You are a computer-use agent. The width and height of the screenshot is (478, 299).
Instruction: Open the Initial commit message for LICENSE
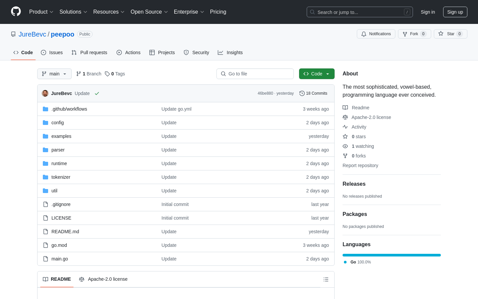click(x=175, y=218)
